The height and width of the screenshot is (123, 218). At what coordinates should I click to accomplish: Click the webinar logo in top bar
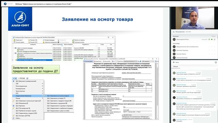5,4
